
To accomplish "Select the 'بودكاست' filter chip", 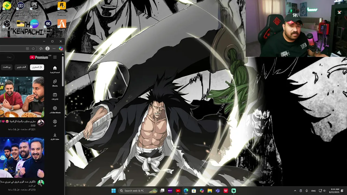I will 7,67.
